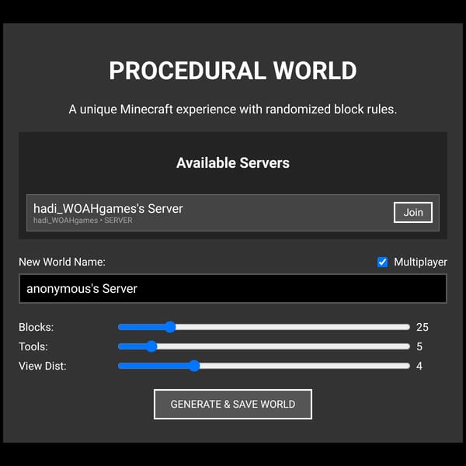
Task: Click the 'Available Servers' heading
Action: [233, 163]
